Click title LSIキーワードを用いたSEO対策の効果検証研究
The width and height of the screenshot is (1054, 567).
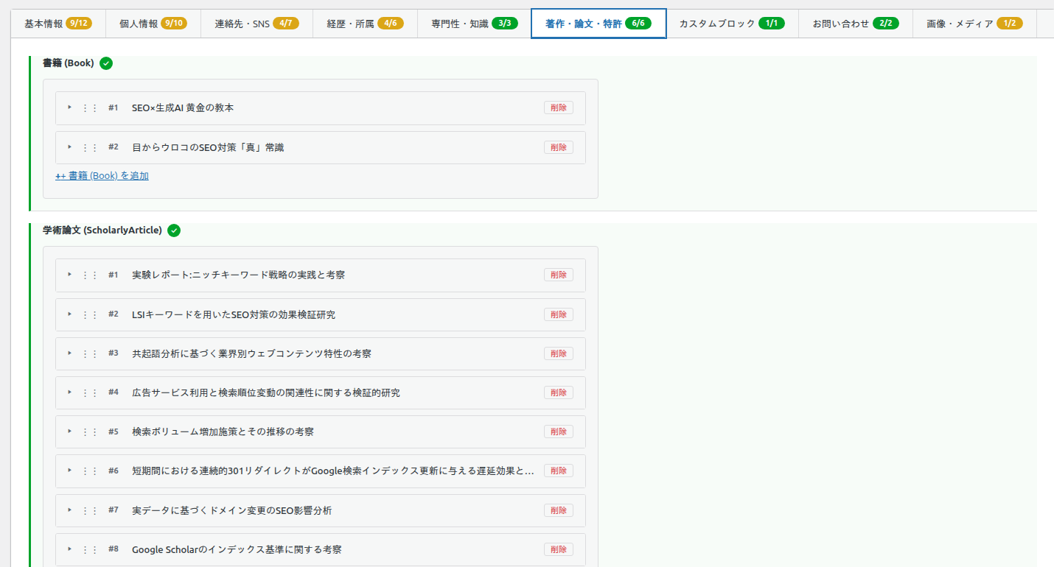[x=234, y=314]
